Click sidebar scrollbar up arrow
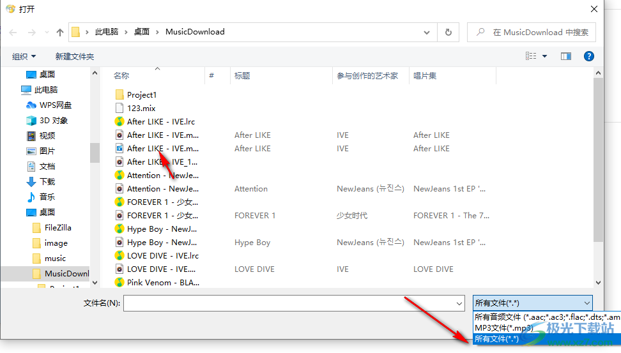This screenshot has width=621, height=353. [95, 73]
